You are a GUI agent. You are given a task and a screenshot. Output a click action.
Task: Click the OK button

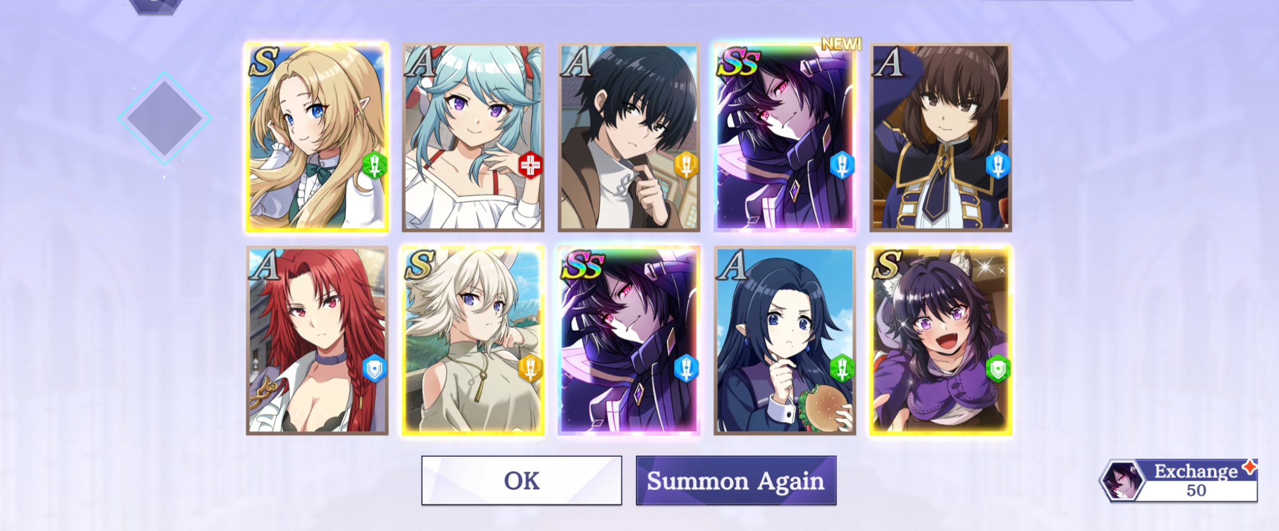click(x=522, y=480)
